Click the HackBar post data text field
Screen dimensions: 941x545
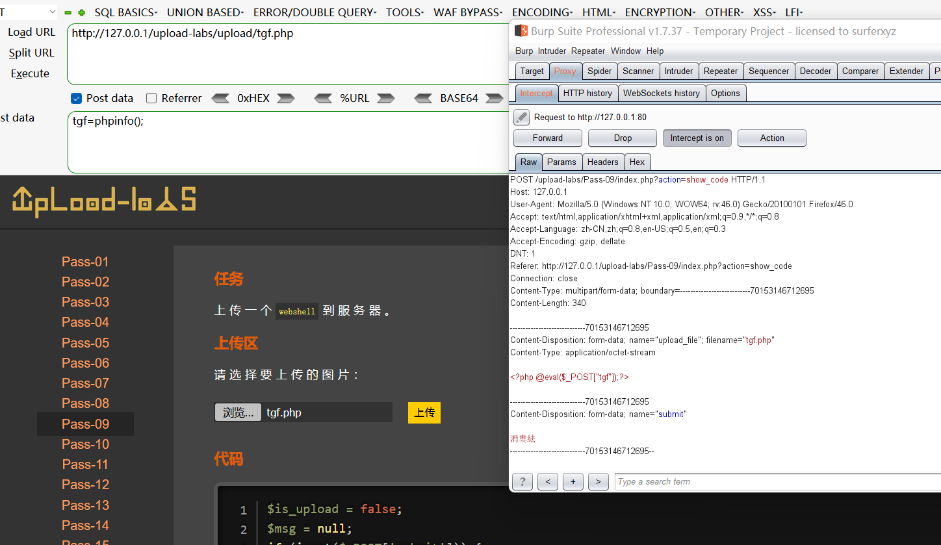click(x=288, y=142)
